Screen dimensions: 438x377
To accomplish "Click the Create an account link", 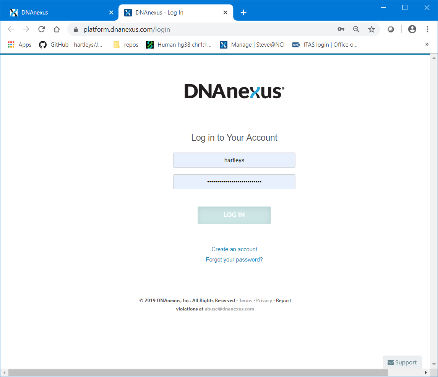I will point(234,249).
